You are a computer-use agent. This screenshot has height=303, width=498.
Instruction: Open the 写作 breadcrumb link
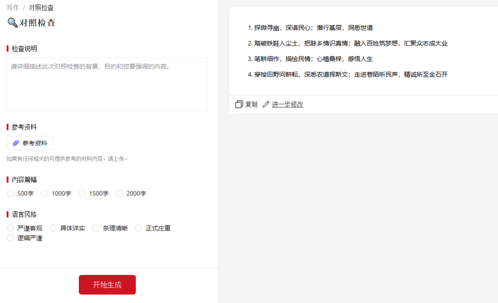(12, 7)
